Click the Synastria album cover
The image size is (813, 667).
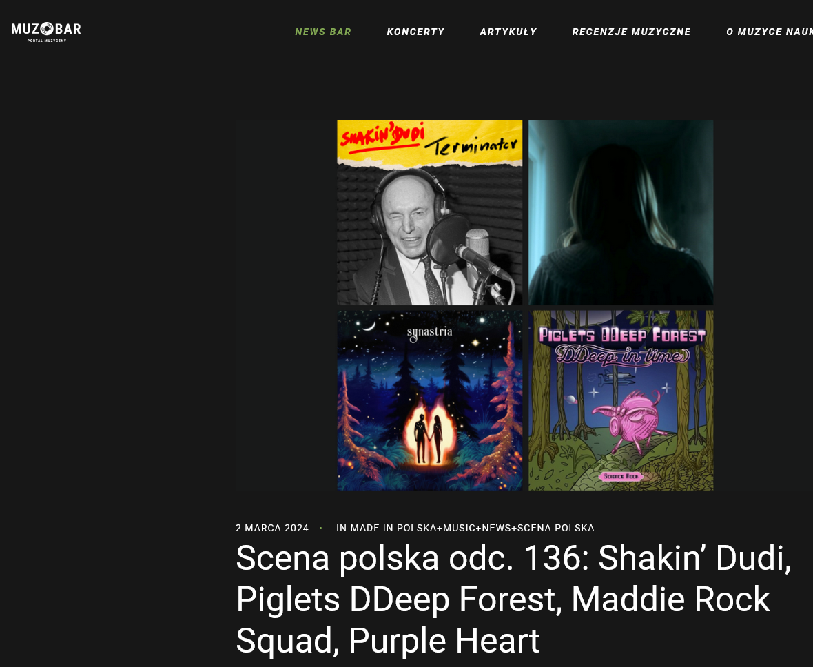click(x=430, y=400)
